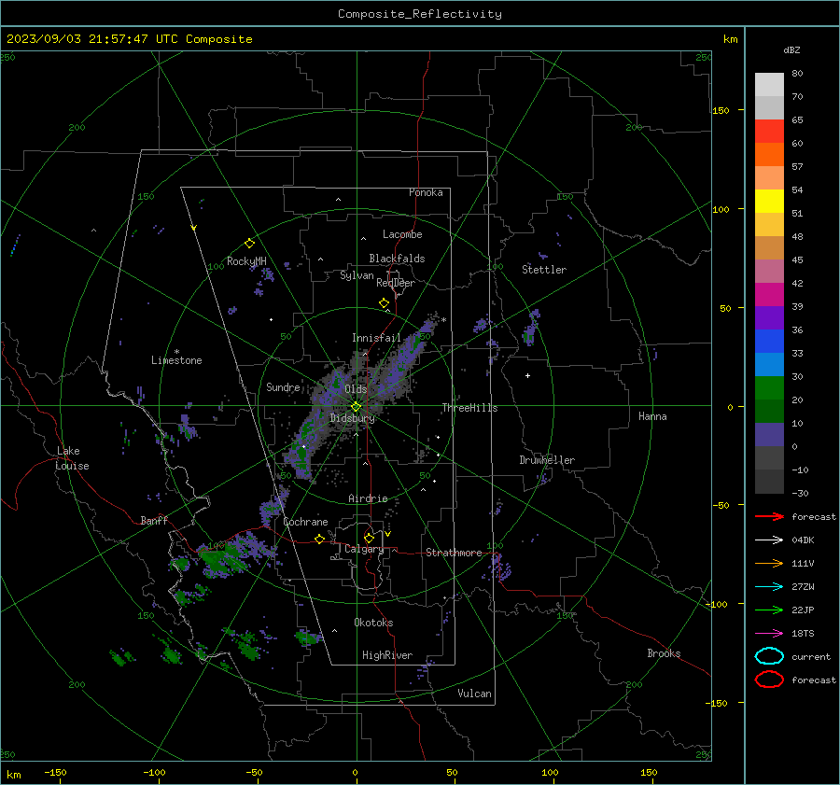Click the Limestone label

(x=176, y=360)
